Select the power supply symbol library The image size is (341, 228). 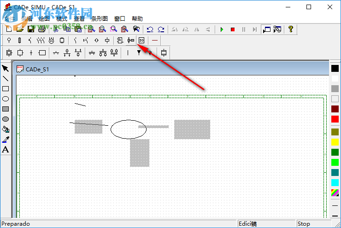9,40
